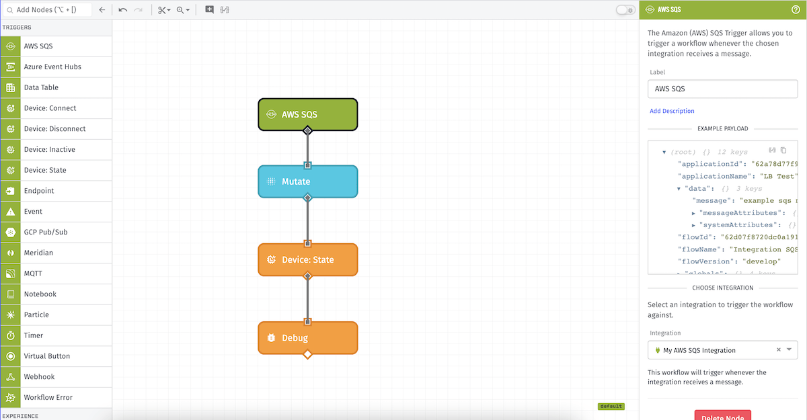Expand the EXPERIENCE palette section

tap(56, 415)
